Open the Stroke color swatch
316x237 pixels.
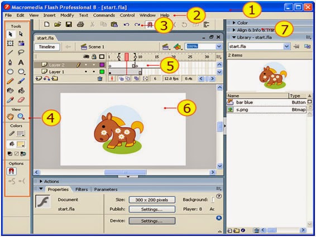[x=21, y=133]
